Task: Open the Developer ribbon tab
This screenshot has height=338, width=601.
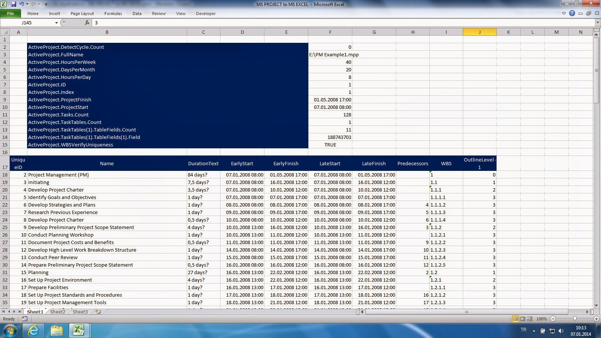Action: [206, 14]
